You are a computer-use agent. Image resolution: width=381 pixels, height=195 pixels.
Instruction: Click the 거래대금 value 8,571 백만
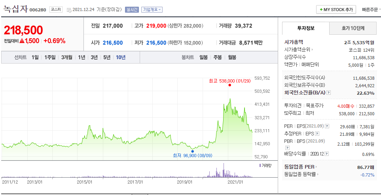tap(251, 43)
